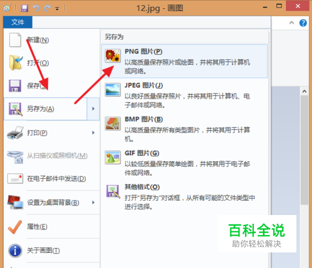Click the floppy disk icon for 保存
Screen dimensions: 312x268
pyautogui.click(x=15, y=85)
